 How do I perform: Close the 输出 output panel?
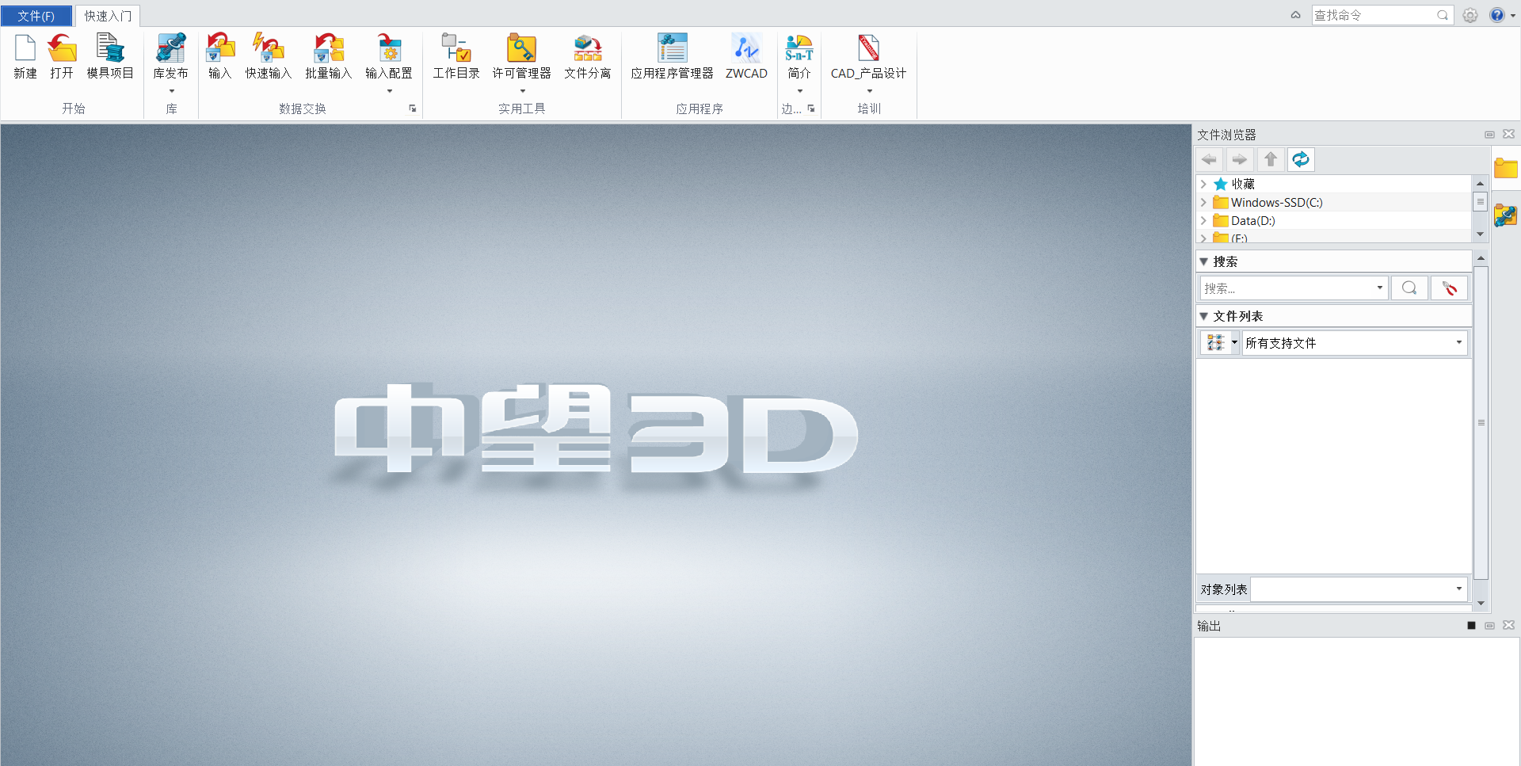[x=1509, y=626]
